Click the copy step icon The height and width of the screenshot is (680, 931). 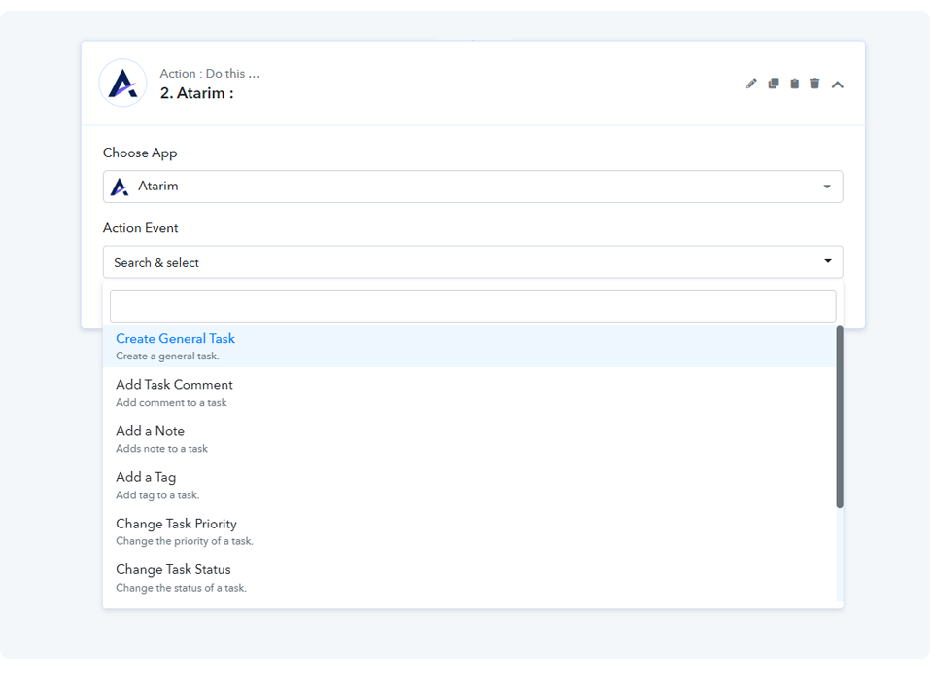pyautogui.click(x=774, y=84)
